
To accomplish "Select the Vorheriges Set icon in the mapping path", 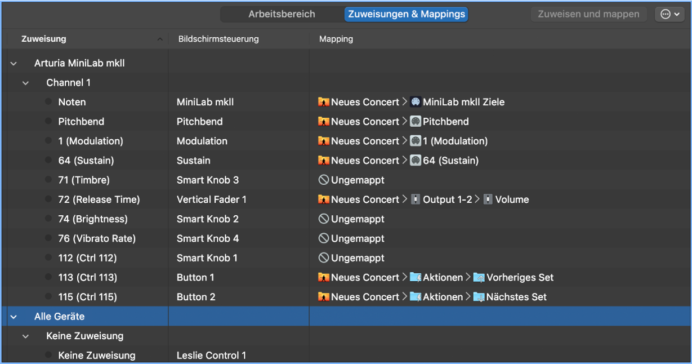I will 479,277.
